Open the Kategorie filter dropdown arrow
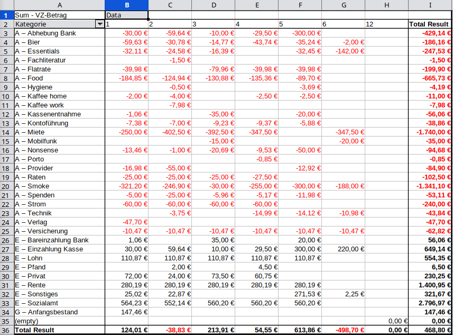Viewport: 453px width, 335px height. pos(99,24)
